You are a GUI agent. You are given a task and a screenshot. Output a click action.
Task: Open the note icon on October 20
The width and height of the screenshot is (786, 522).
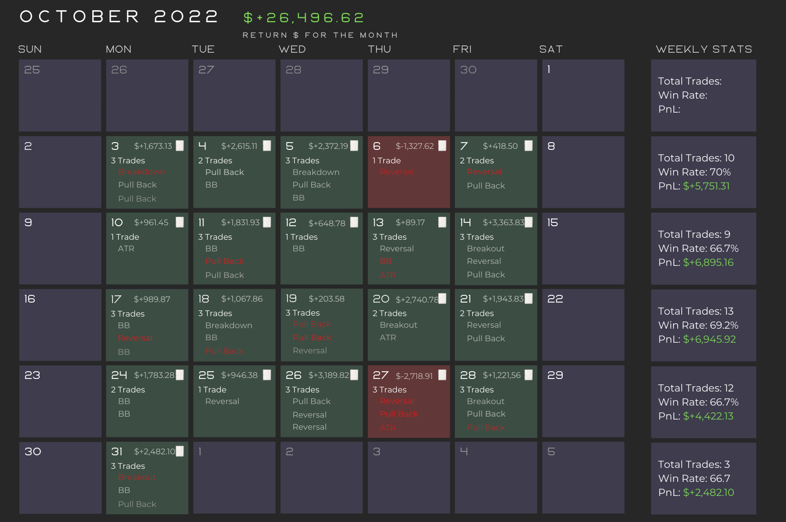point(442,299)
